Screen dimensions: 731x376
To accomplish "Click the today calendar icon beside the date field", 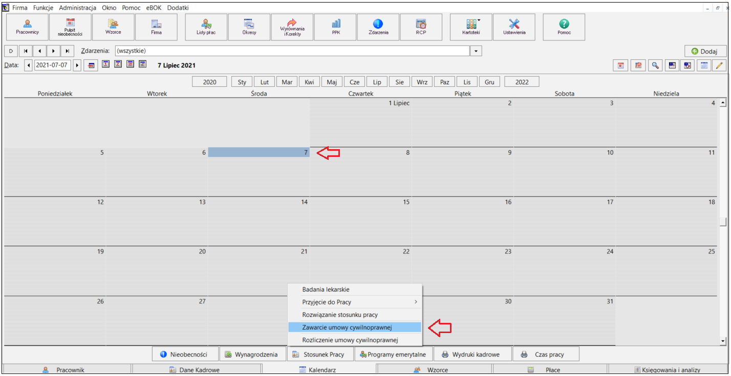I will 91,65.
